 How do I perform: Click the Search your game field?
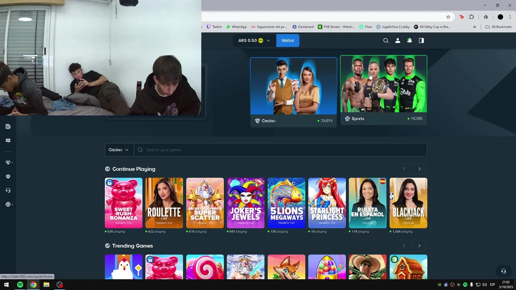pyautogui.click(x=281, y=150)
